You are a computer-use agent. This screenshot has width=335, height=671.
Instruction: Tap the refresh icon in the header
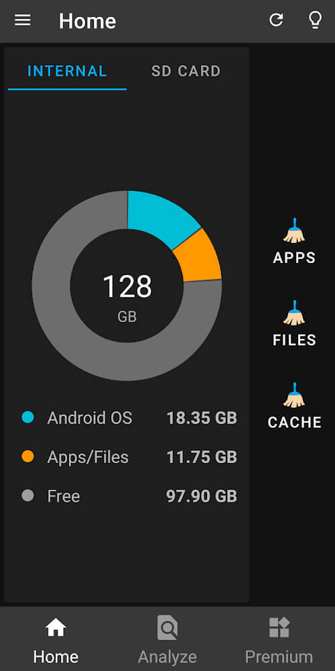click(276, 19)
